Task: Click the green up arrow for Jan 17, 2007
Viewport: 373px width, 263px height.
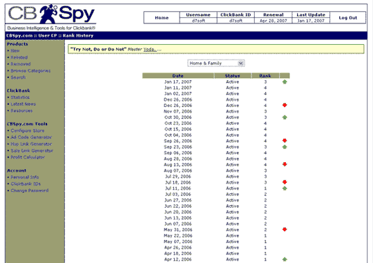Action: tap(285, 82)
